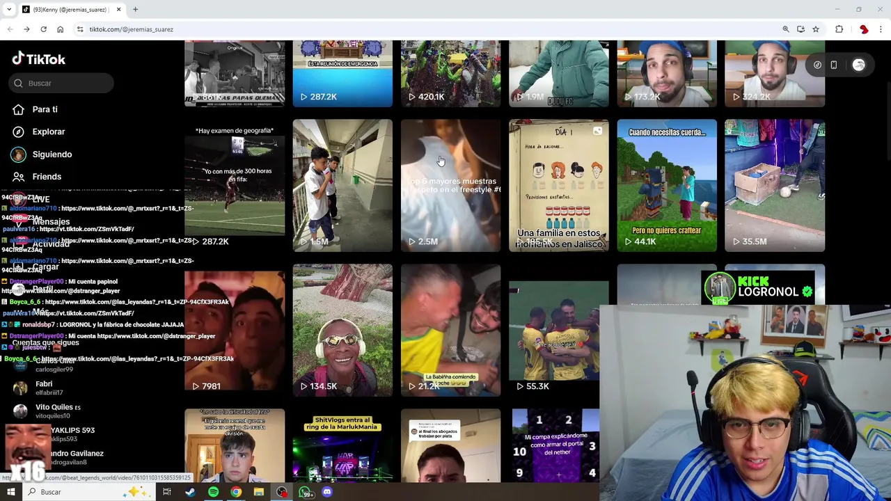891x501 pixels.
Task: Open the 35.5M cardboard box video
Action: pos(775,185)
